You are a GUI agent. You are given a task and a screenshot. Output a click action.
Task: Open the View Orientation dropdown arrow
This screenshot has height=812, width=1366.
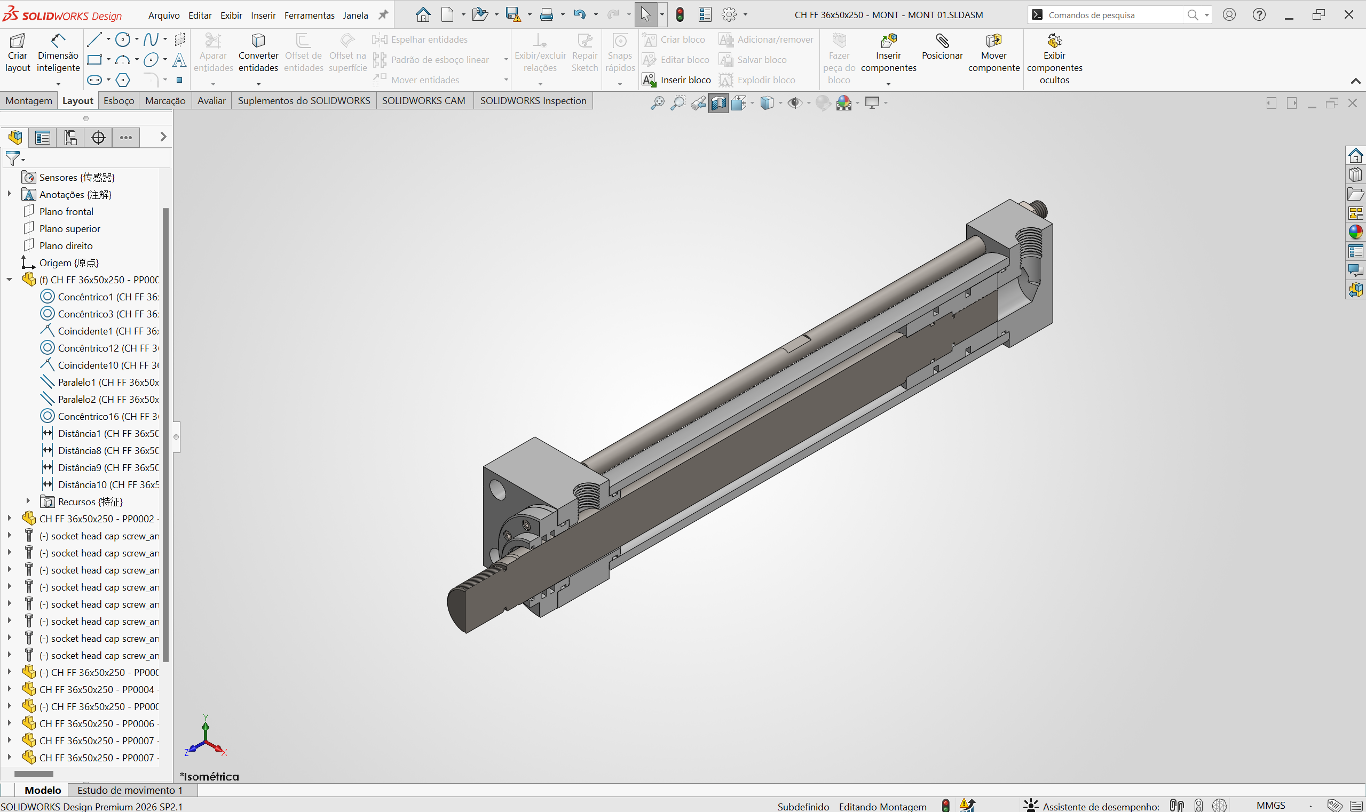pos(752,103)
